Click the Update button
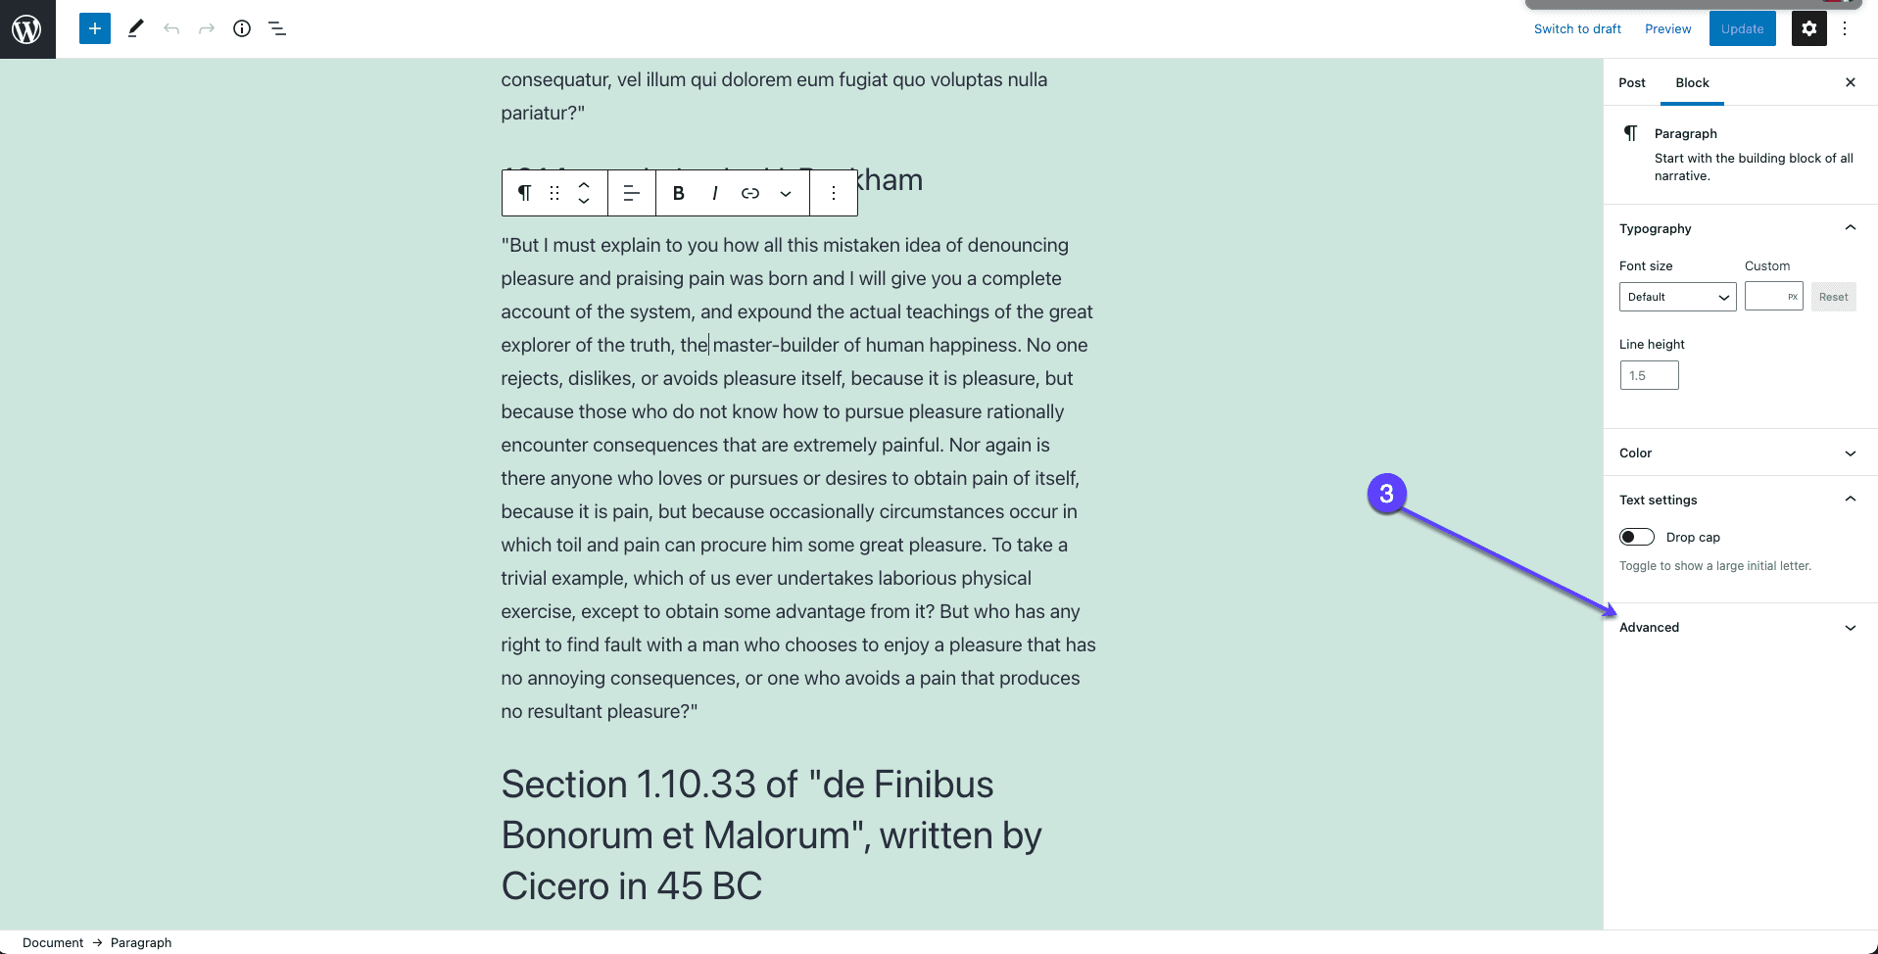 pyautogui.click(x=1743, y=28)
